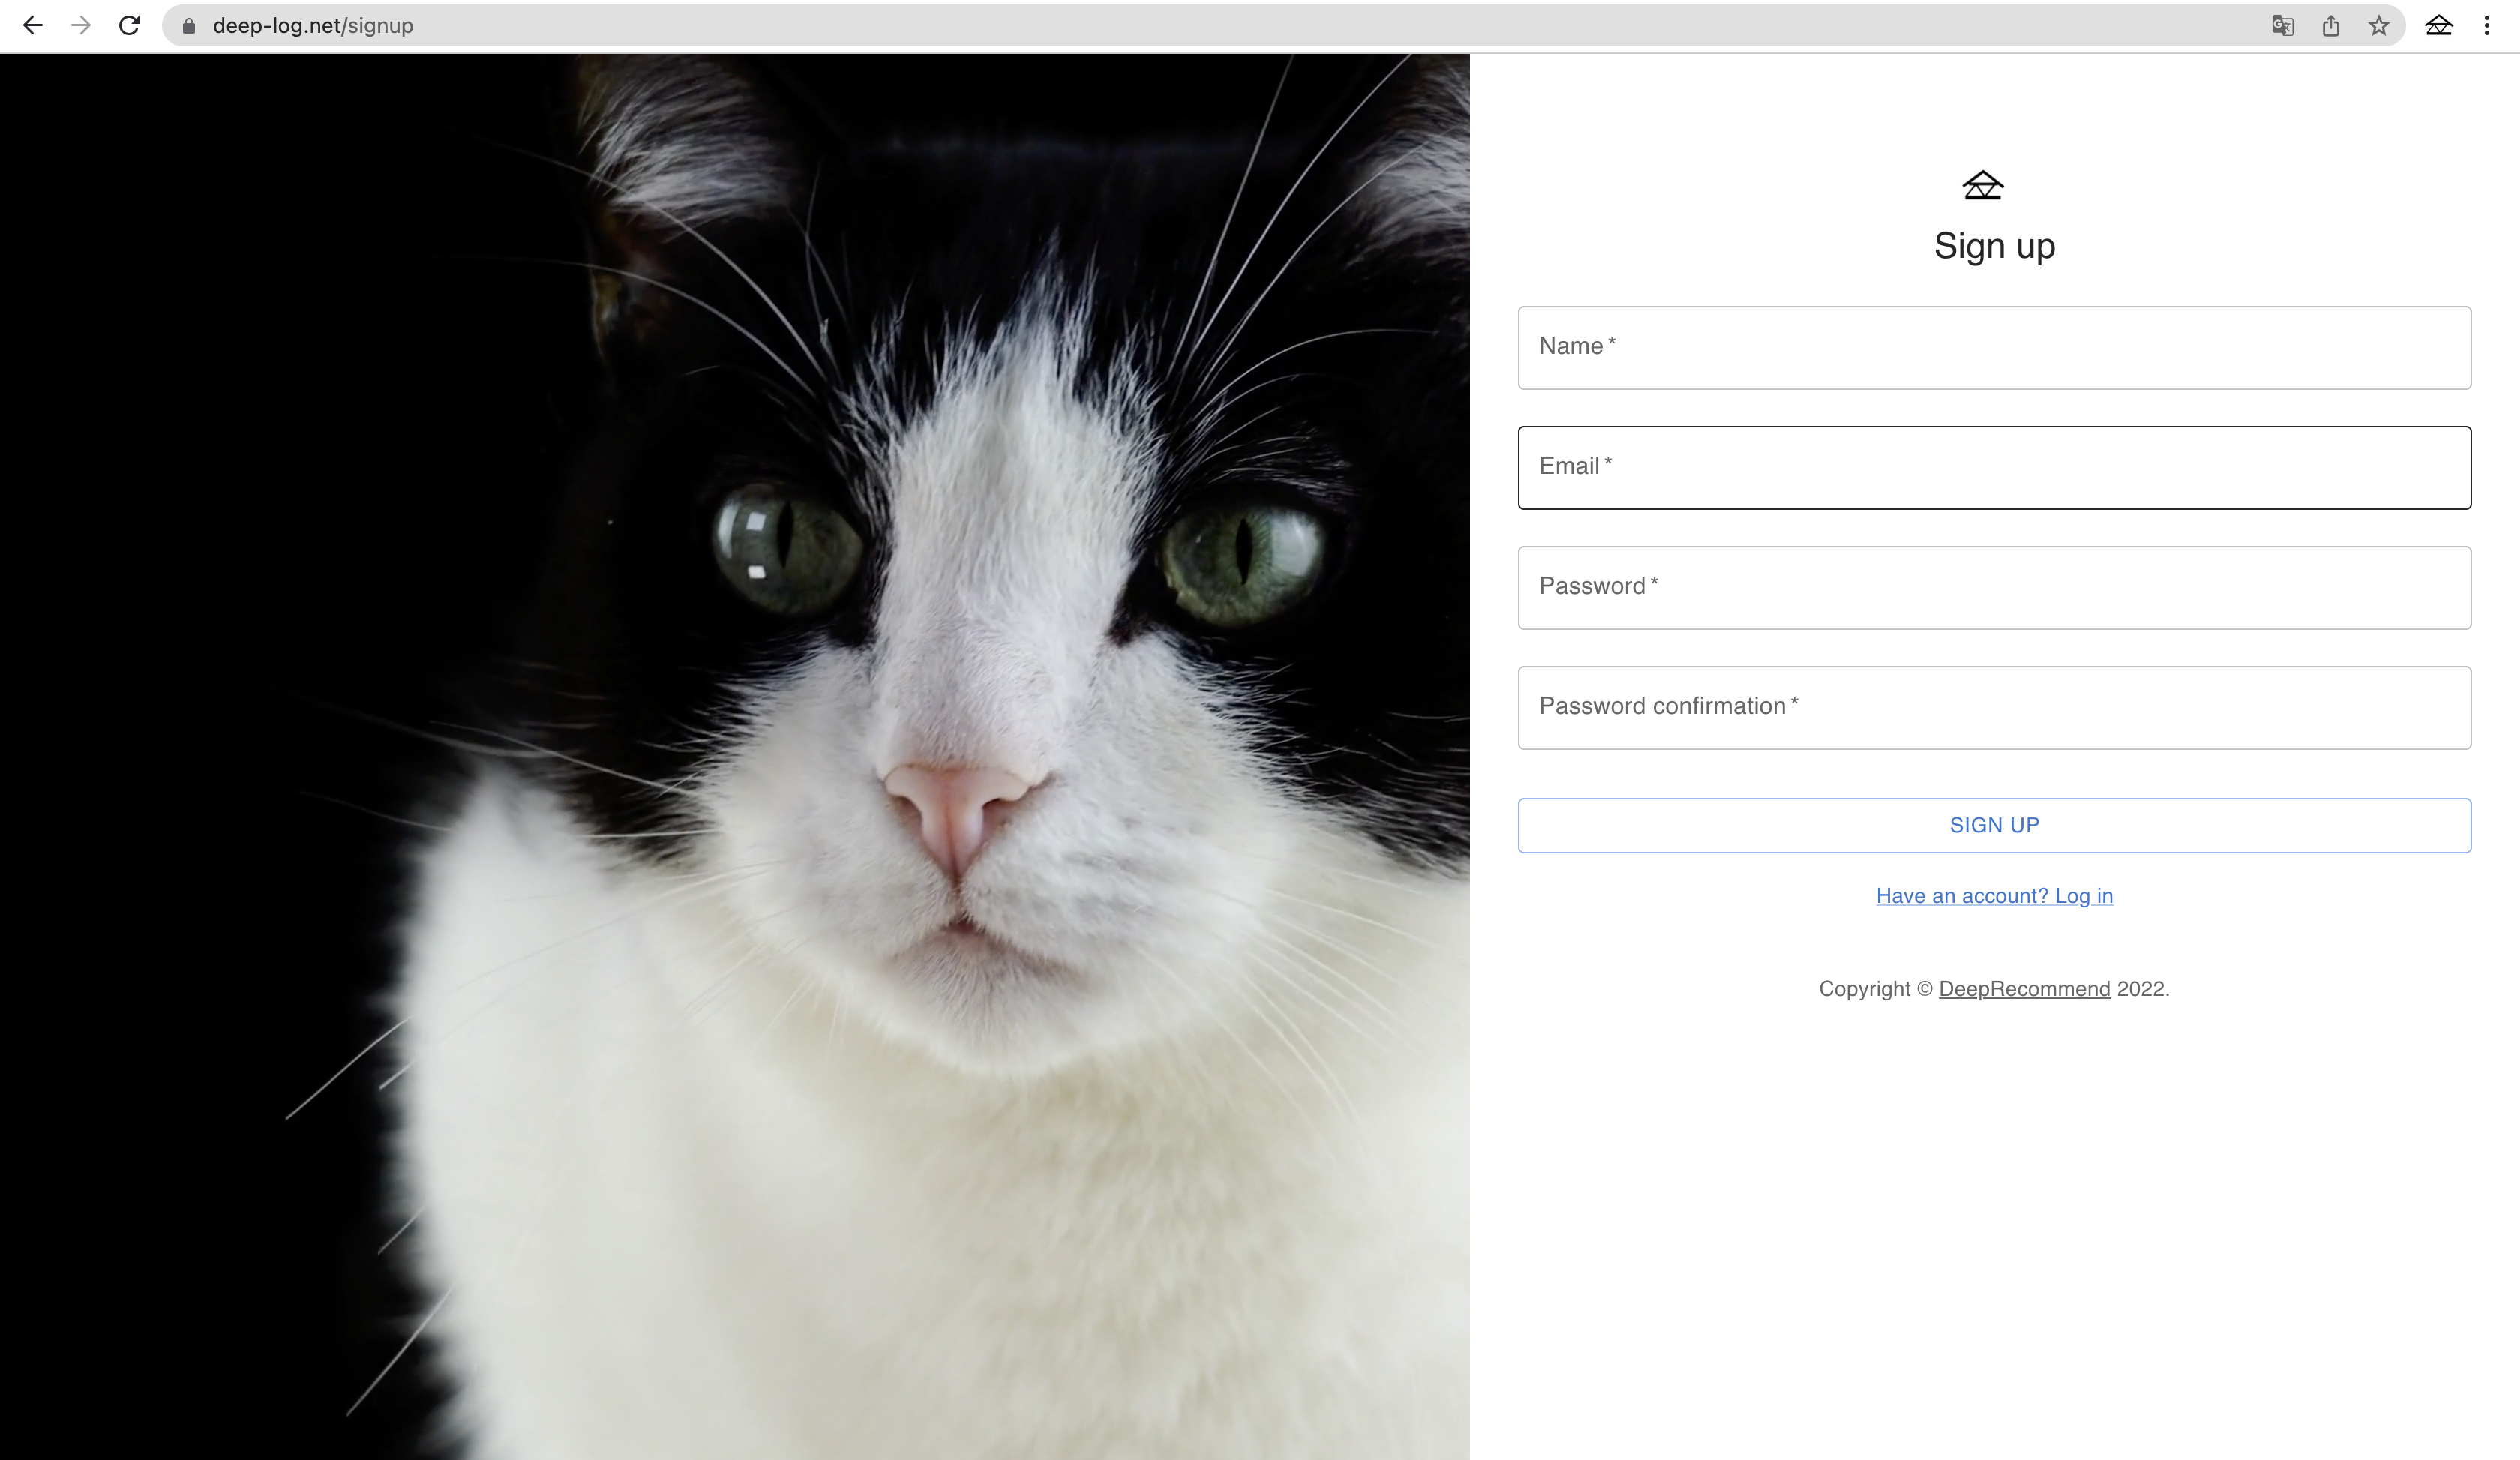Viewport: 2520px width, 1460px height.
Task: Click the browser back arrow
Action: 32,26
